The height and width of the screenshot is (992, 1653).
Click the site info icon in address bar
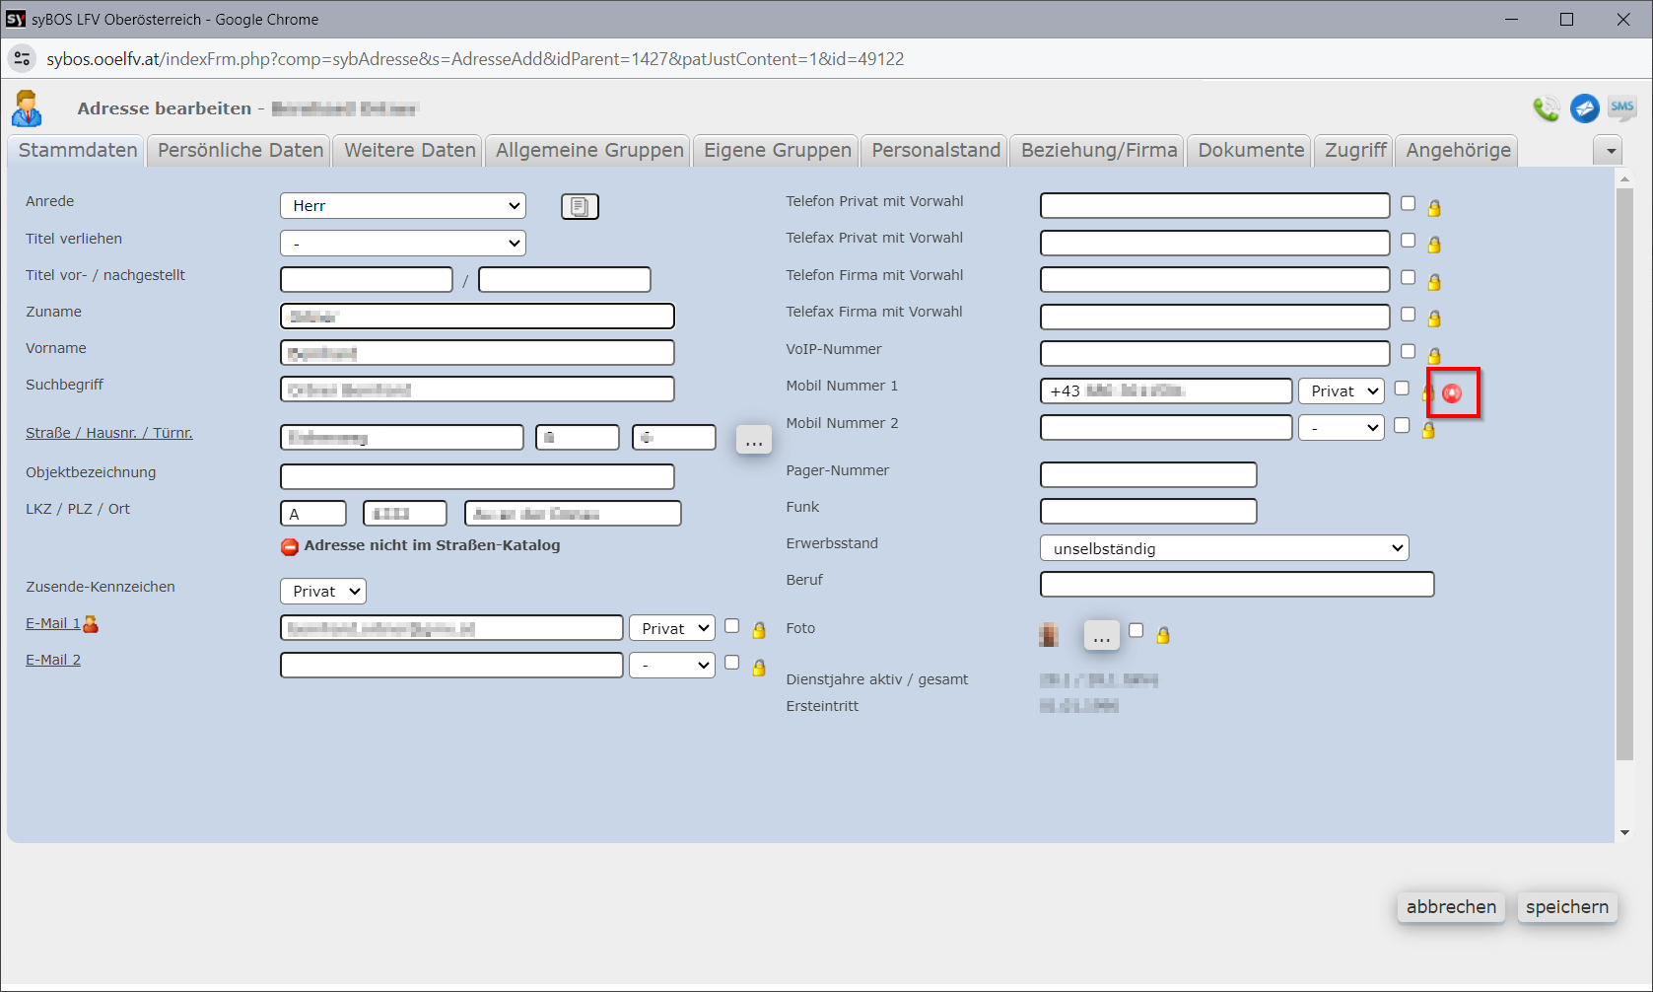(x=22, y=59)
